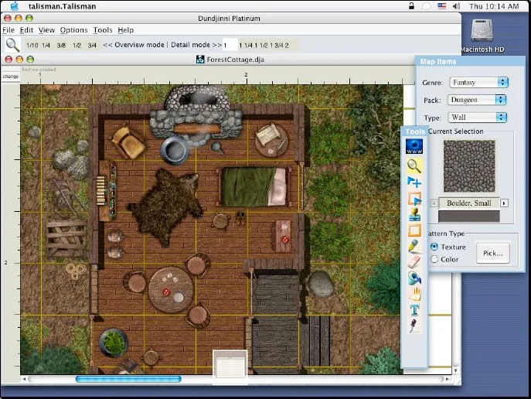Click the volume speaker icon in menu bar
Screen dimensions: 531x399
tap(456, 6)
